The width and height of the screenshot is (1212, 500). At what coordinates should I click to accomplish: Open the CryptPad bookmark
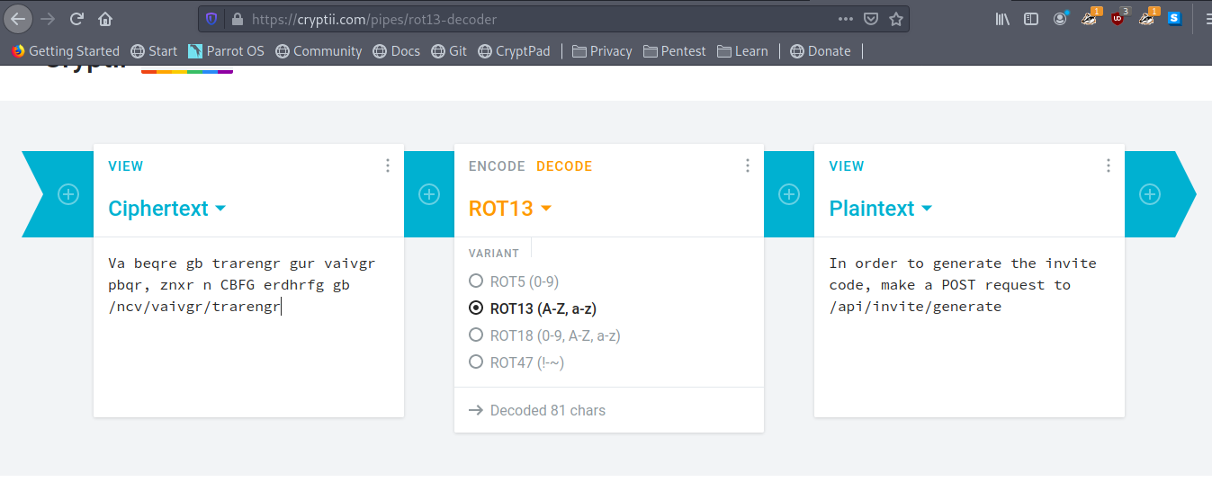pos(514,51)
